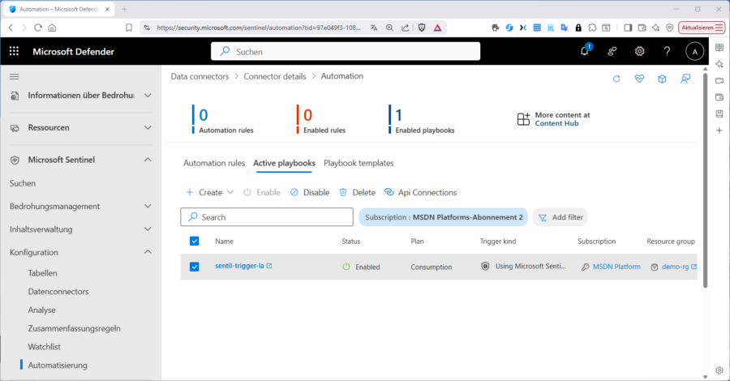The height and width of the screenshot is (381, 730).
Task: Switch to Playbook templates tab
Action: point(359,163)
